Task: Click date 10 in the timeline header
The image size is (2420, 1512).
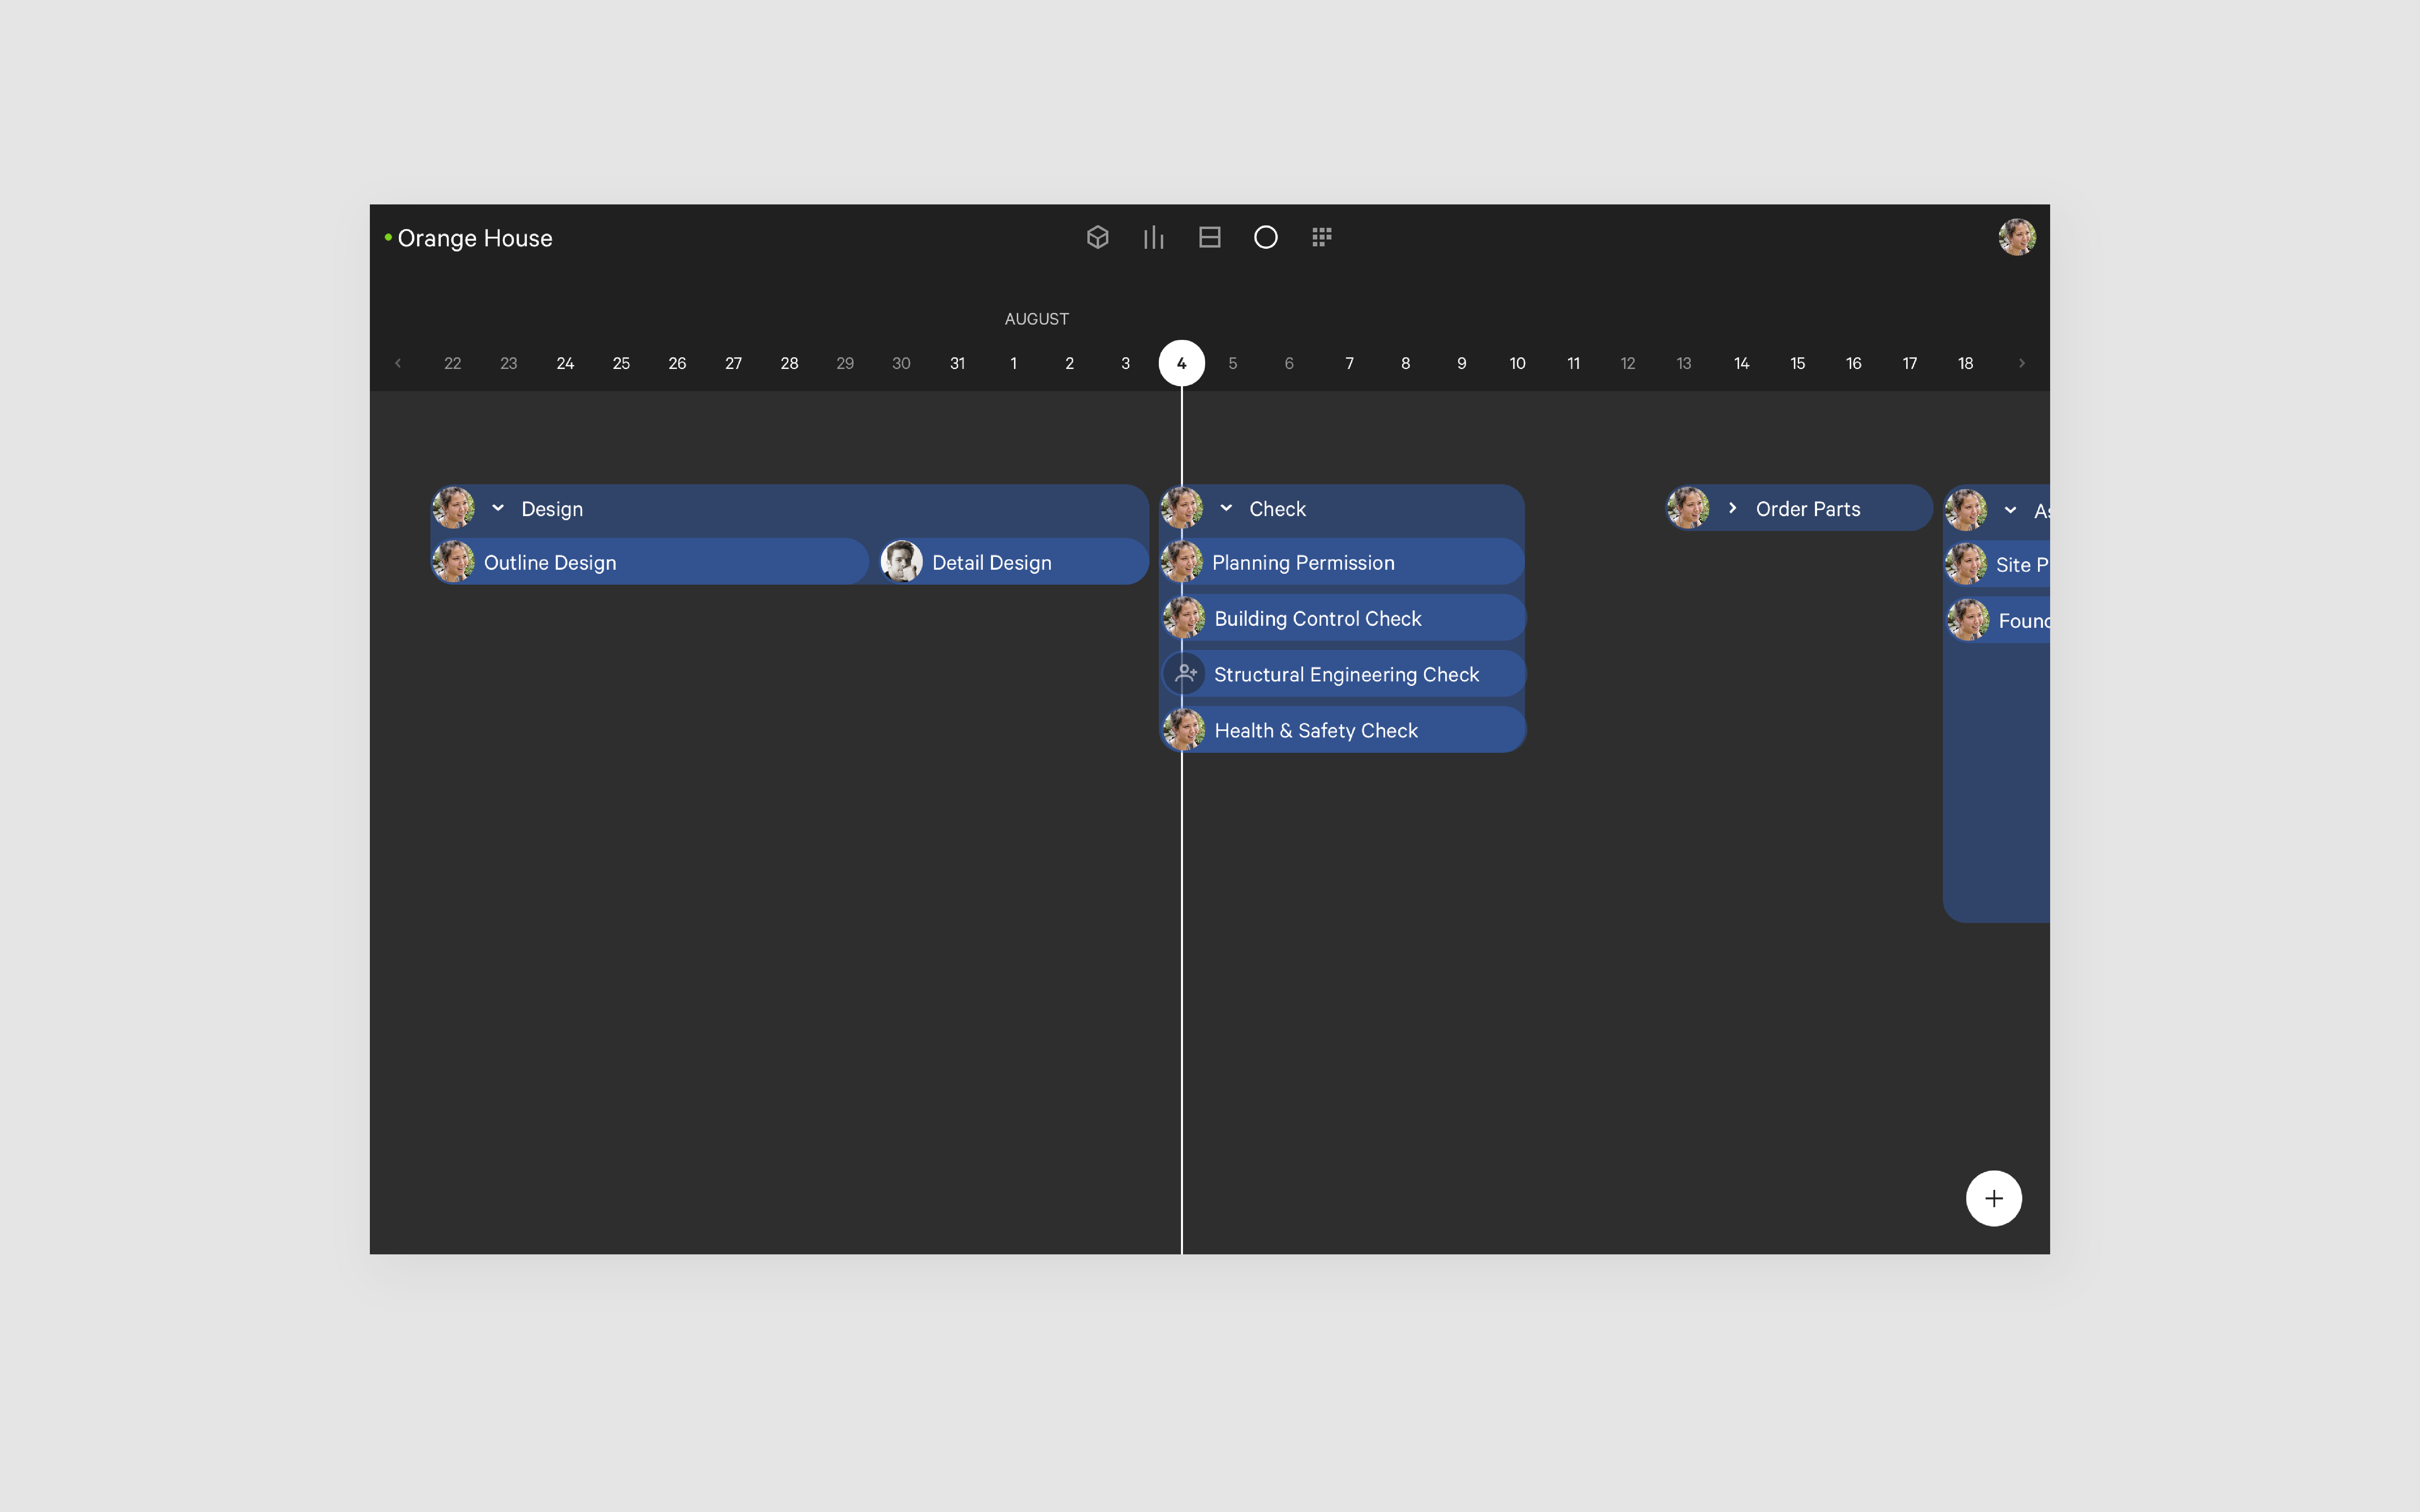Action: pyautogui.click(x=1517, y=363)
